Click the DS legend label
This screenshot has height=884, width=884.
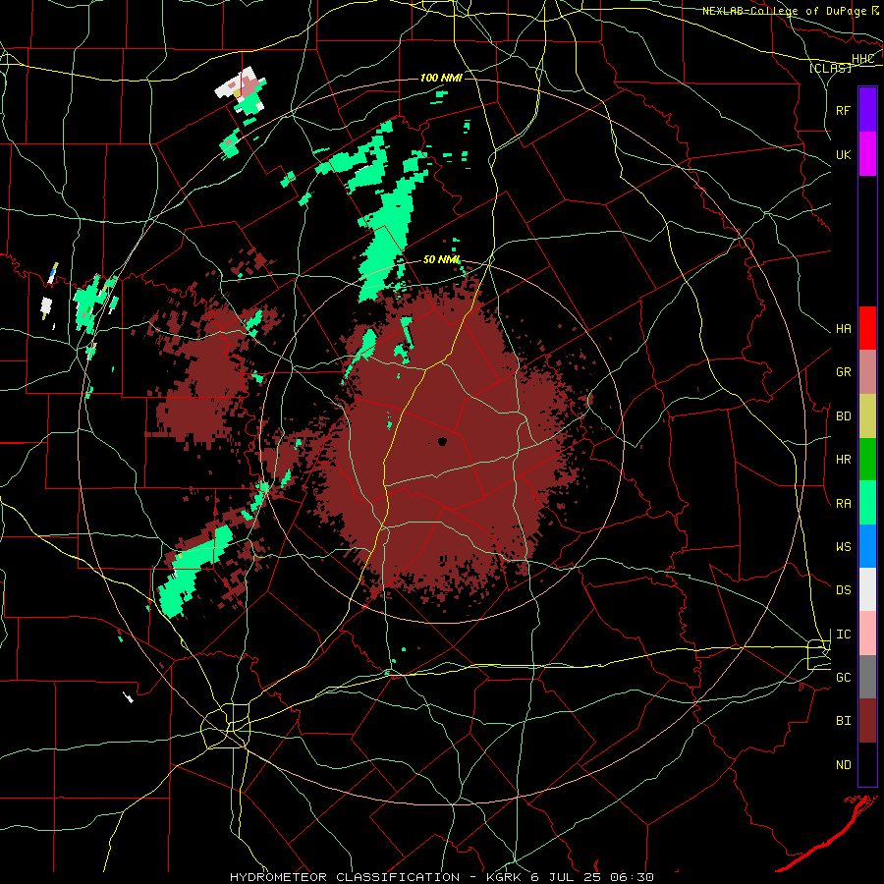click(843, 589)
